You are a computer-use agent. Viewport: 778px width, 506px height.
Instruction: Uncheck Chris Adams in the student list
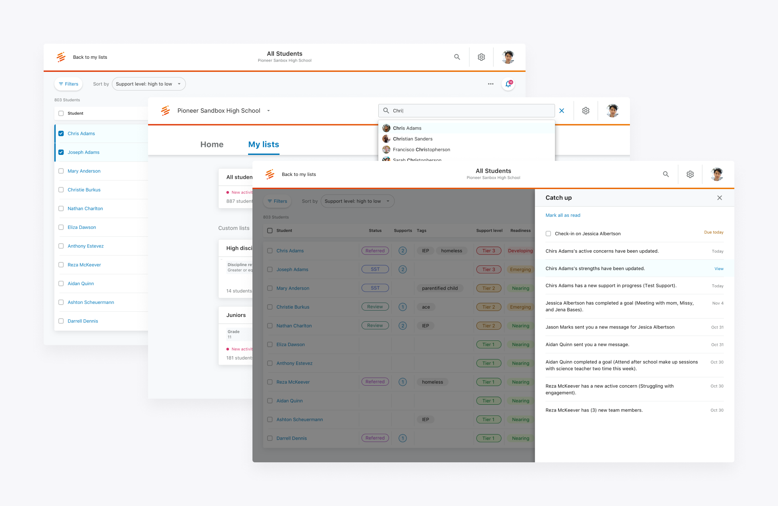(61, 133)
